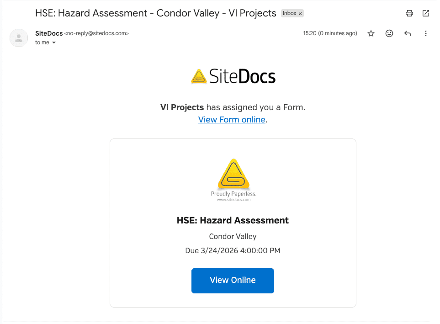Open email in new window icon
Screen dimensions: 440x324
(426, 13)
